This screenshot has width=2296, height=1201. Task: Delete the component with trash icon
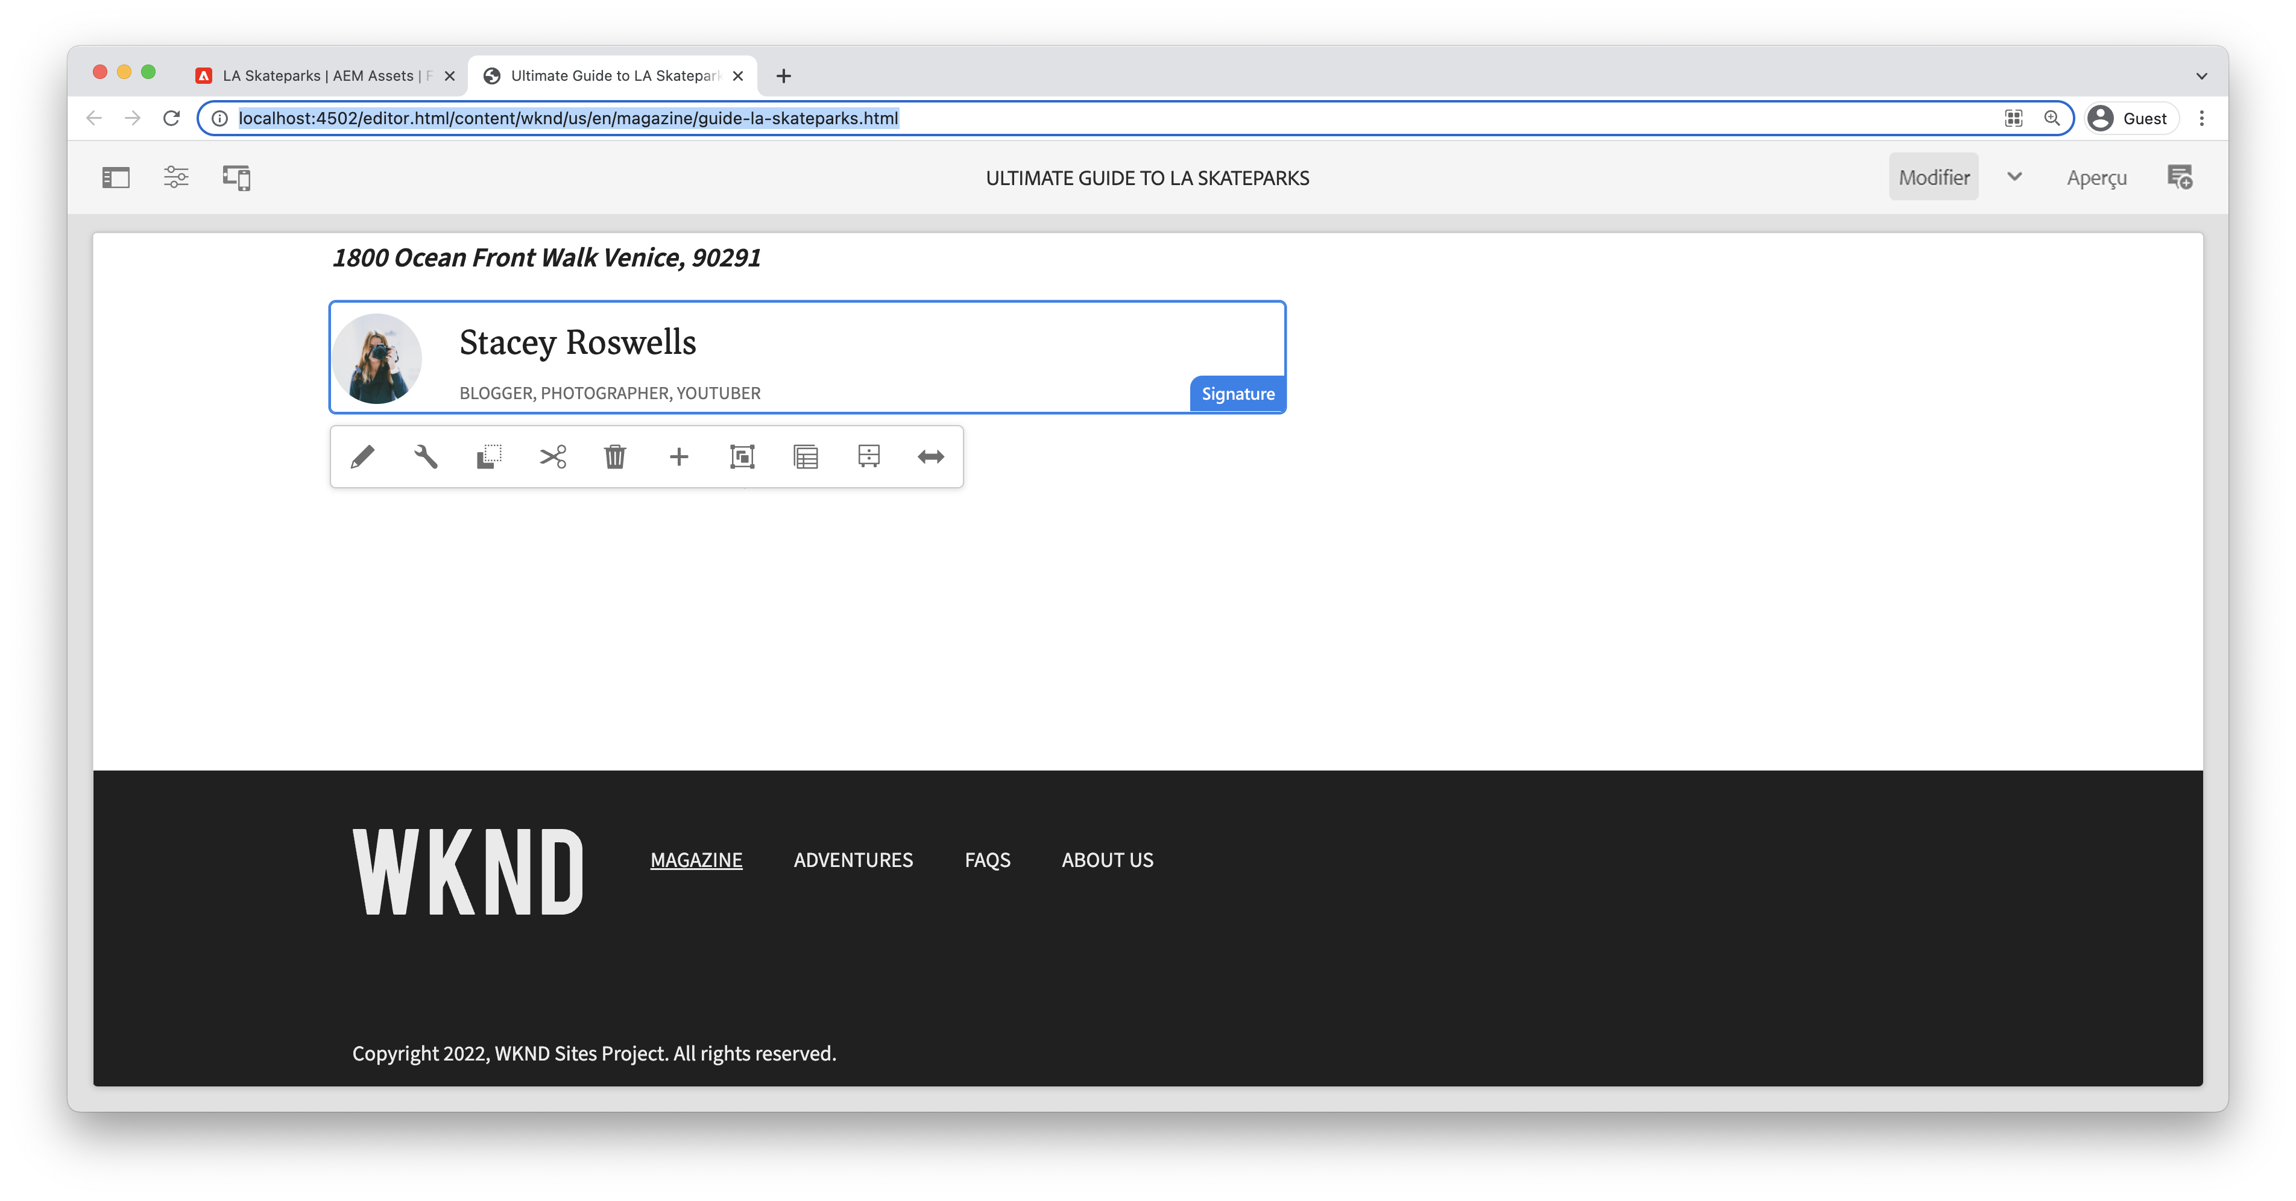pyautogui.click(x=615, y=457)
